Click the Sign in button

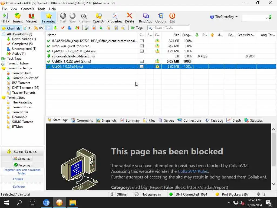click(x=22, y=159)
